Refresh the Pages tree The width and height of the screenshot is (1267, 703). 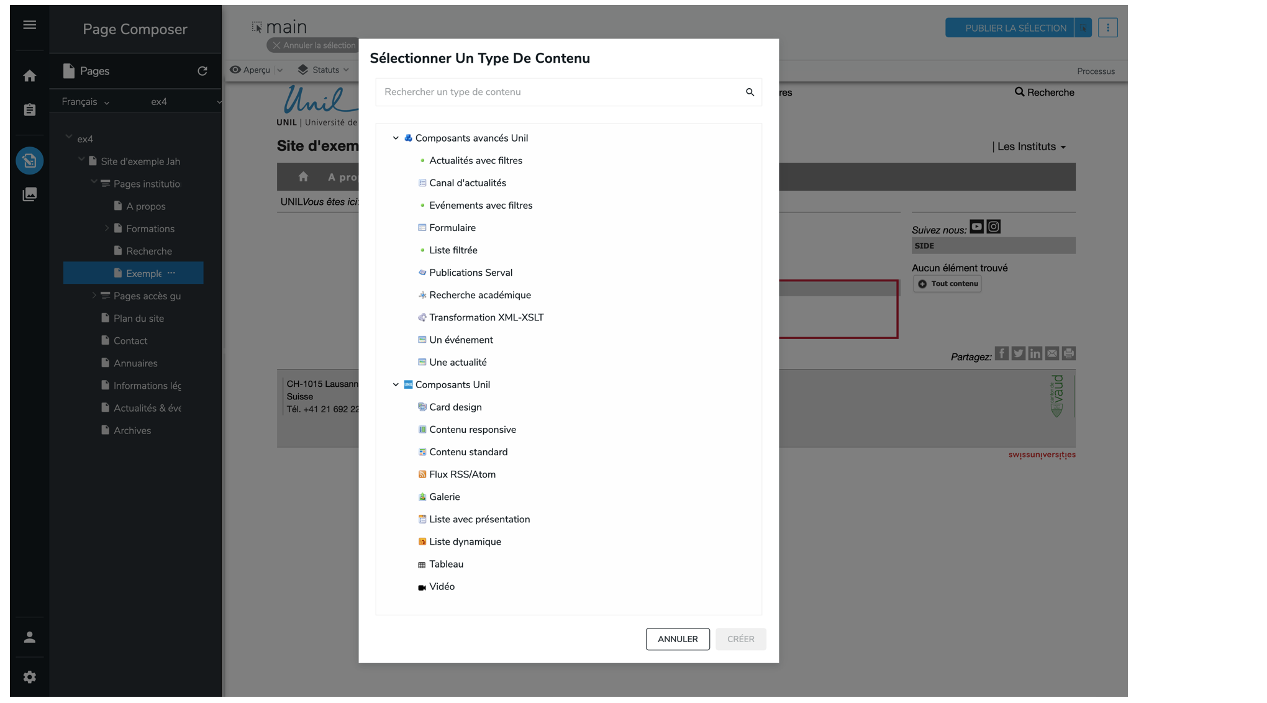click(202, 71)
